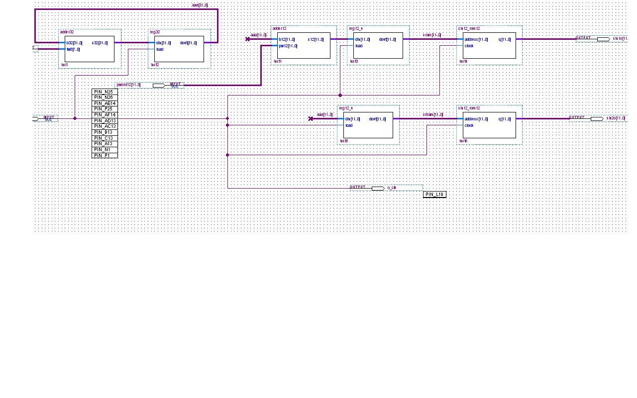
Task: Click the q[11..0] port on inst6
Action: click(x=504, y=119)
